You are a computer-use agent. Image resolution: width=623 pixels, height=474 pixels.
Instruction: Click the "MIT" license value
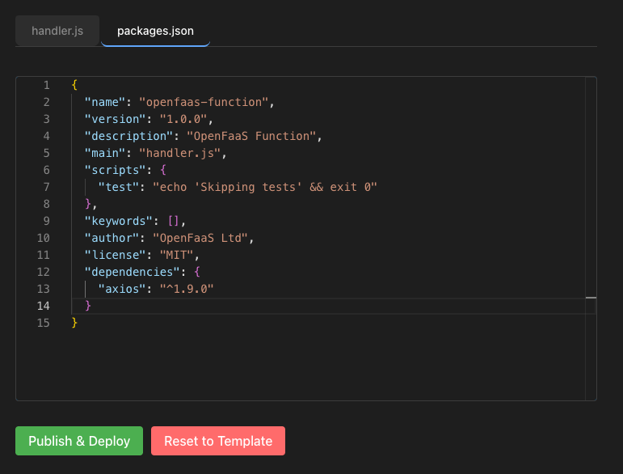[177, 255]
